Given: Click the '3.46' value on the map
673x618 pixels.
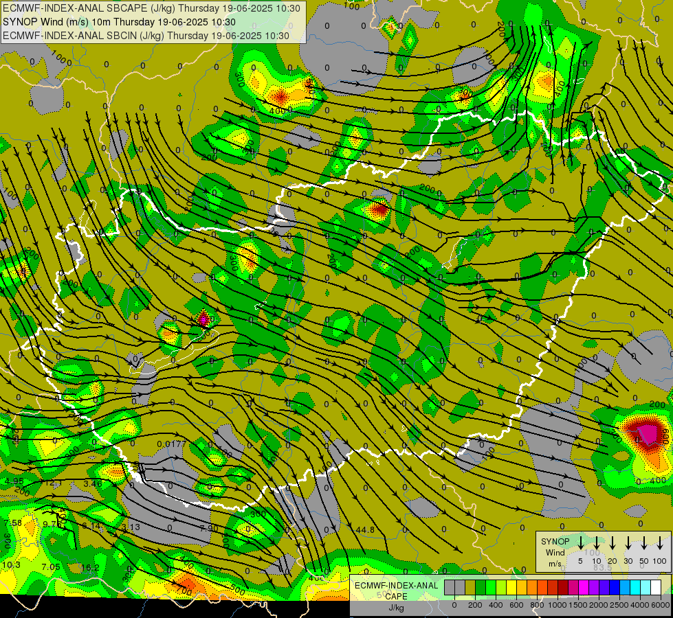Looking at the screenshot, I should 93,484.
